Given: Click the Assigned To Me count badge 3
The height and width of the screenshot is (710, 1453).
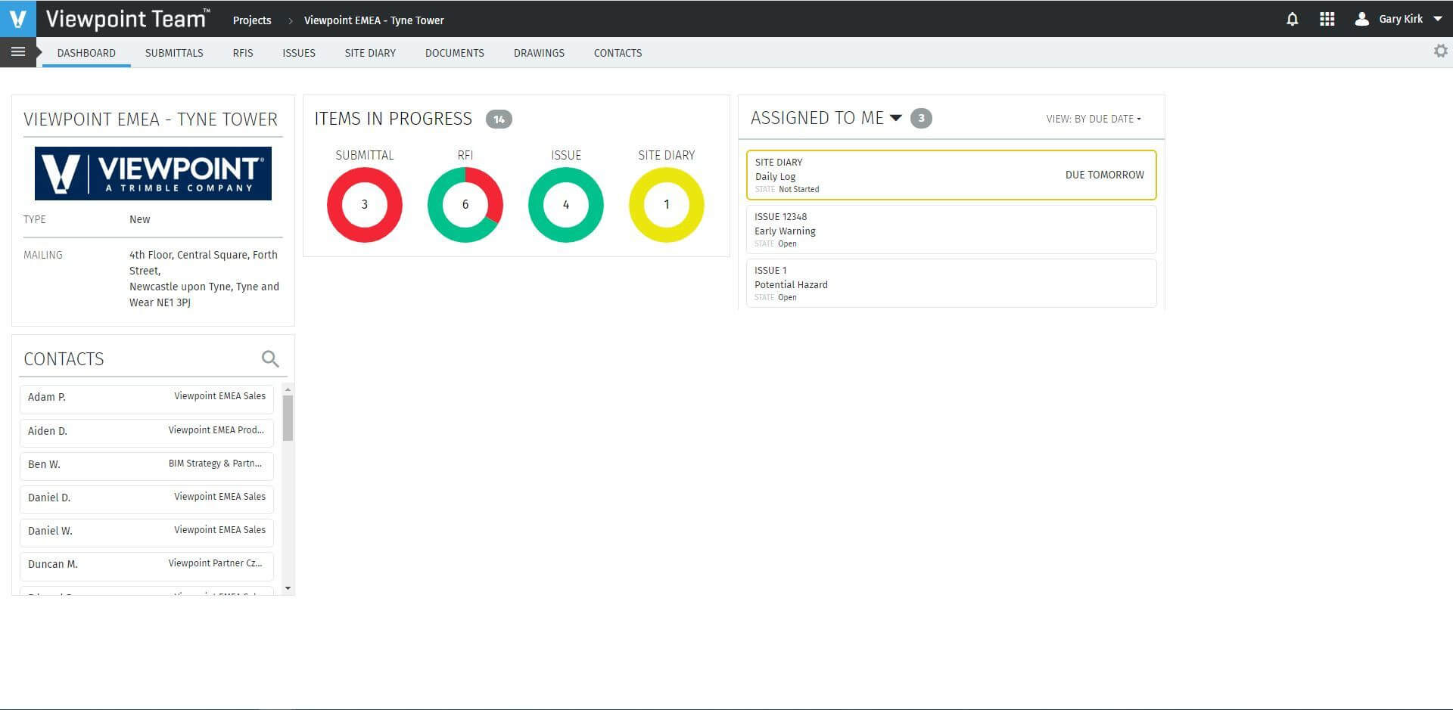Looking at the screenshot, I should pos(921,118).
